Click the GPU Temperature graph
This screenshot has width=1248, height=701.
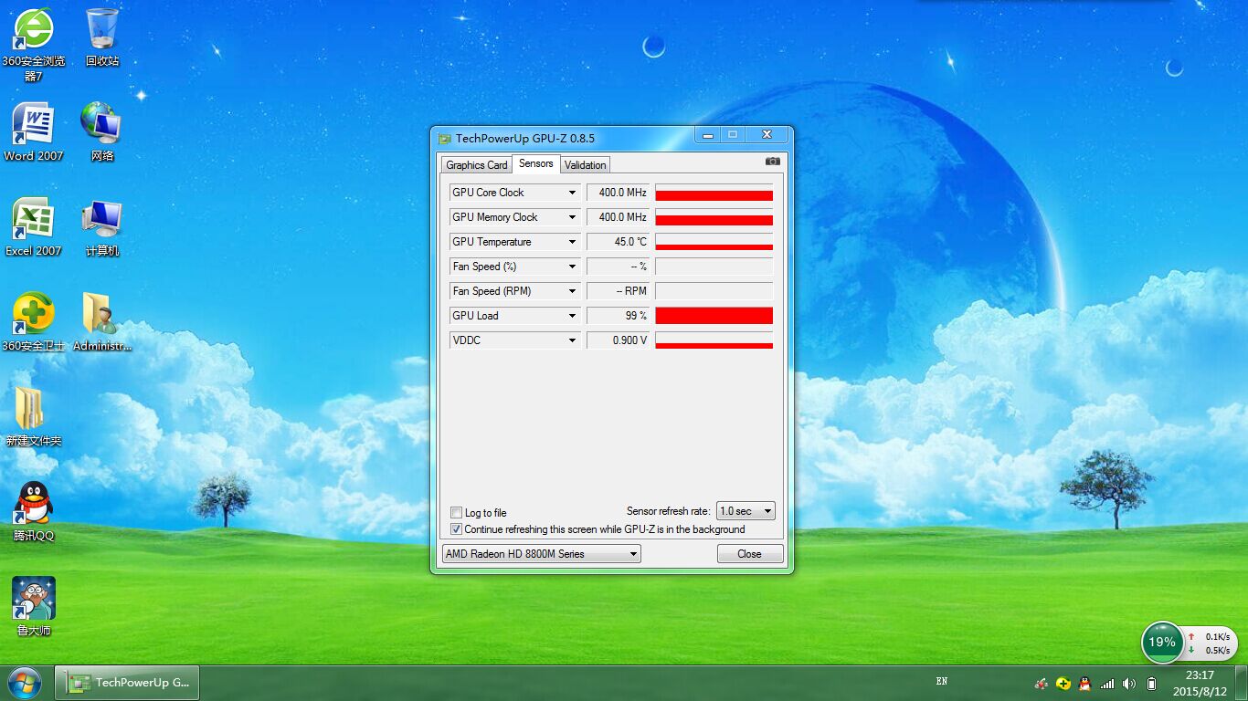pyautogui.click(x=714, y=242)
